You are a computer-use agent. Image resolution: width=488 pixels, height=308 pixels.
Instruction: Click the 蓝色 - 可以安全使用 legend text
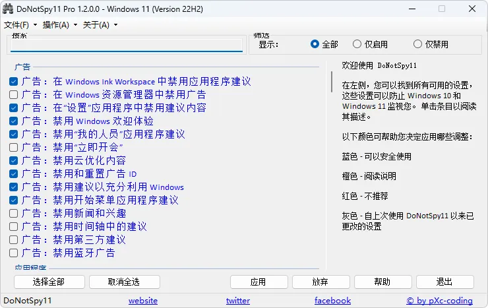(x=377, y=156)
